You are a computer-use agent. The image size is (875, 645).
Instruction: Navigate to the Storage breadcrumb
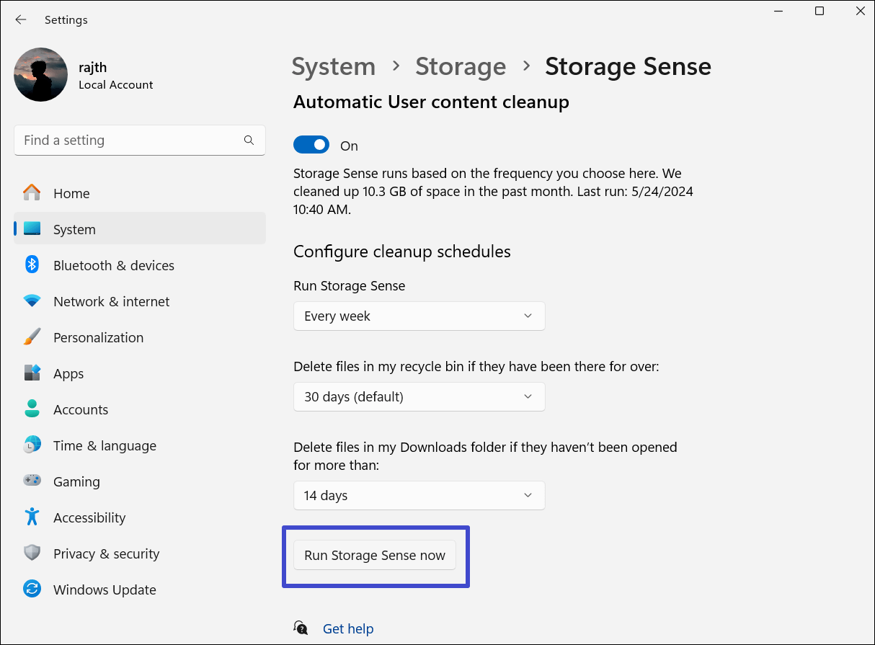pos(461,66)
